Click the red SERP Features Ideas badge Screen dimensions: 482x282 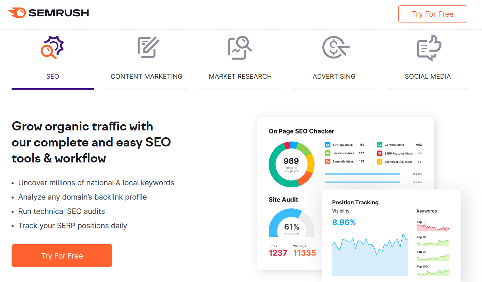click(x=380, y=153)
